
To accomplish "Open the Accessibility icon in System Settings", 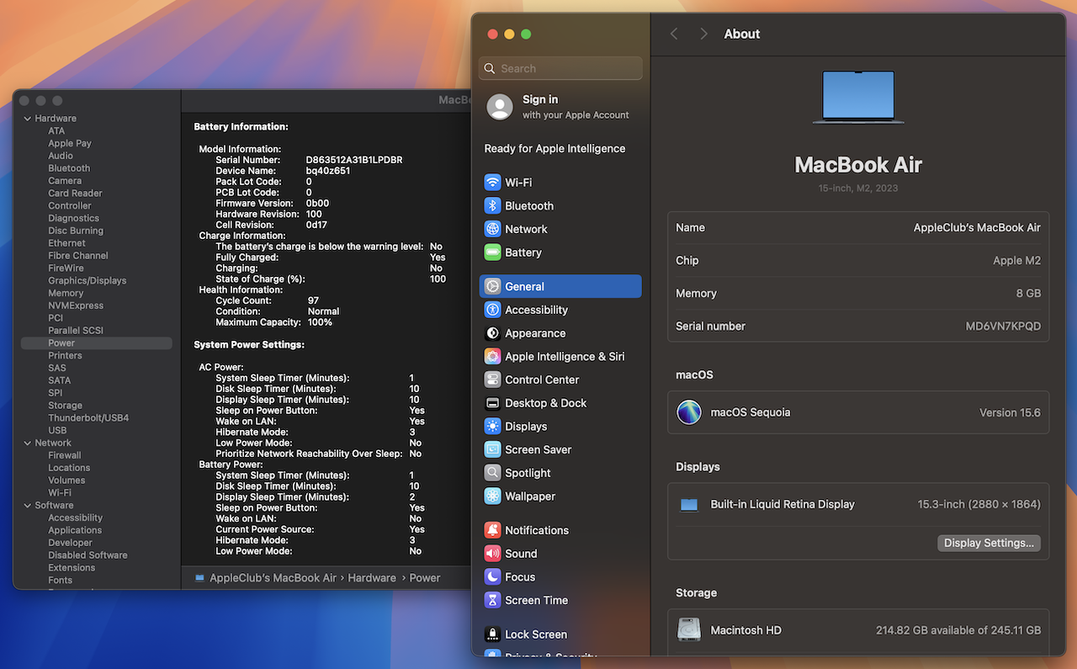I will (493, 310).
